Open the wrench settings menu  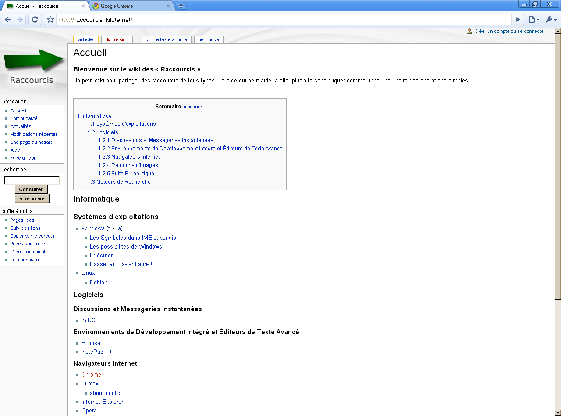[551, 20]
